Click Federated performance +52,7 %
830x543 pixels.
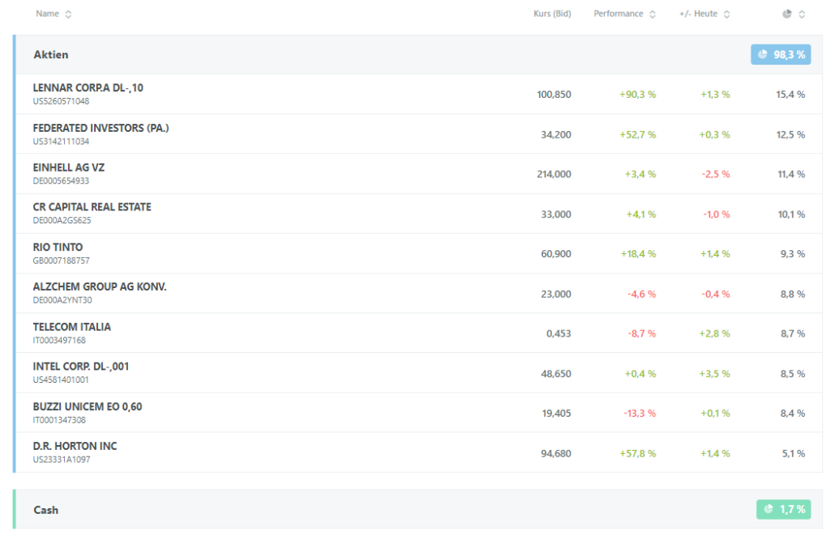[637, 135]
